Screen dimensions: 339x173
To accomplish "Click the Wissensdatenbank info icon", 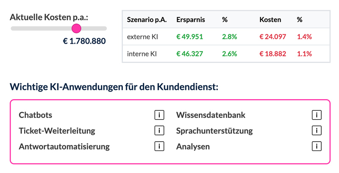I will coord(316,115).
